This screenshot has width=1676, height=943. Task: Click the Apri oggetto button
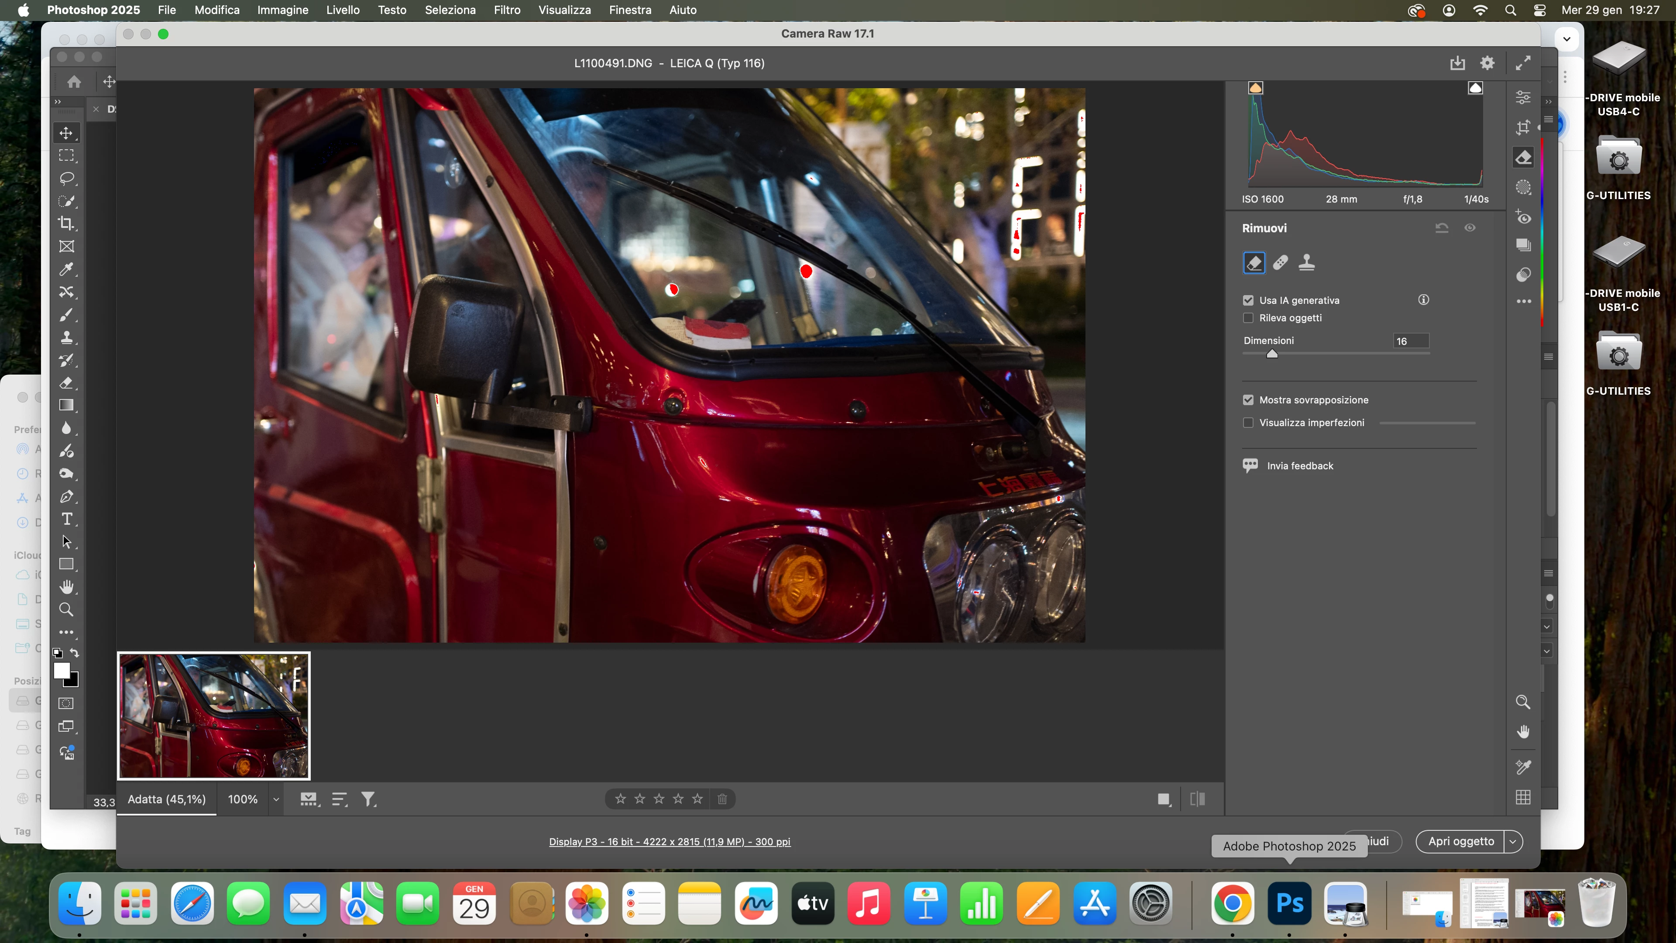1461,841
